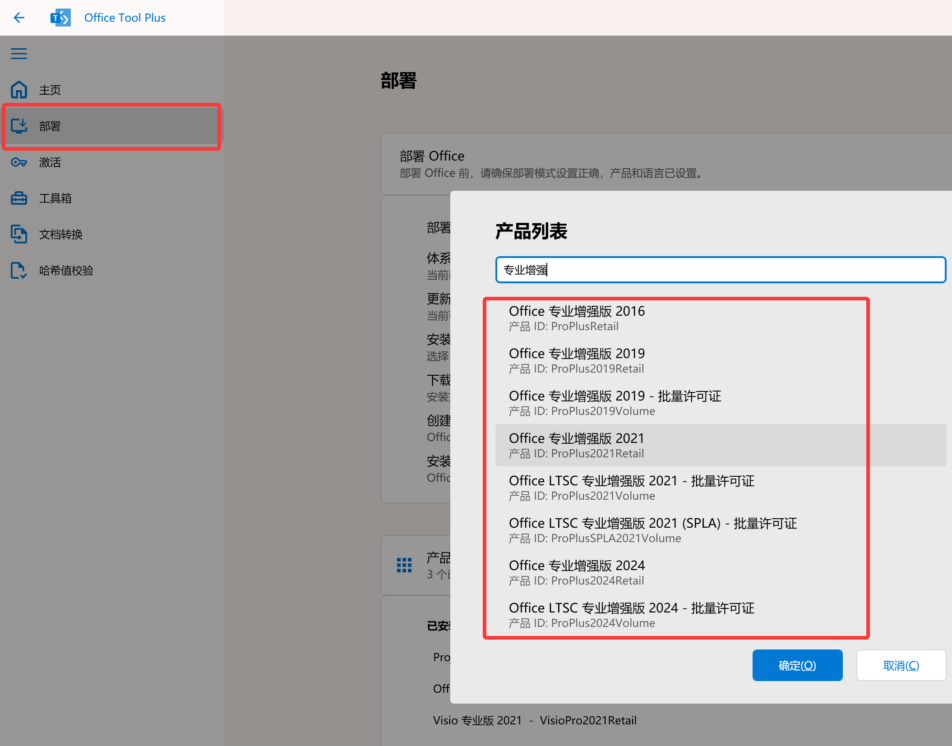The image size is (952, 746).
Task: Click the back arrow icon
Action: [x=19, y=18]
